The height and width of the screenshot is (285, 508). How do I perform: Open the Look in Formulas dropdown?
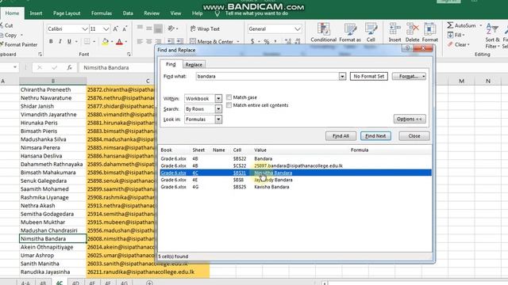(x=218, y=120)
